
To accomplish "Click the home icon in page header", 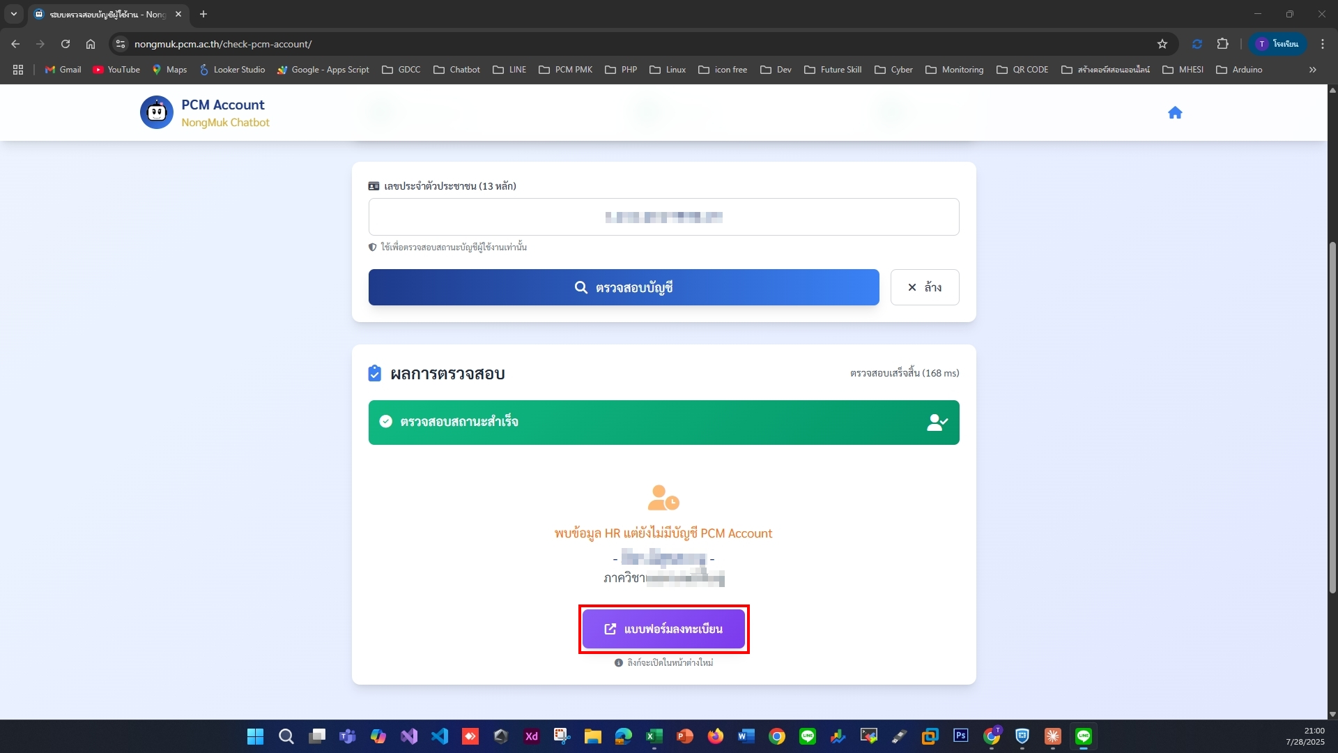I will coord(1175,113).
